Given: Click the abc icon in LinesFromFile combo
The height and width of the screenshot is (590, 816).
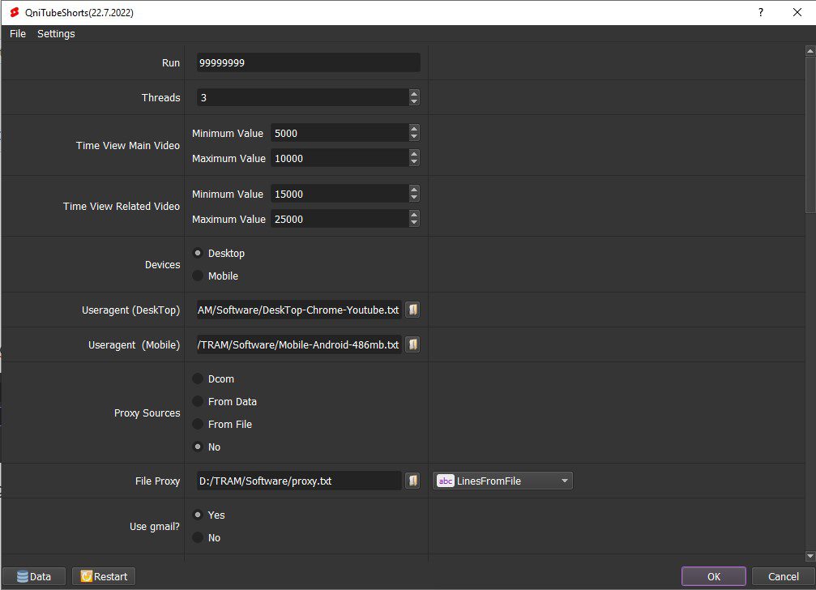Looking at the screenshot, I should pos(446,481).
